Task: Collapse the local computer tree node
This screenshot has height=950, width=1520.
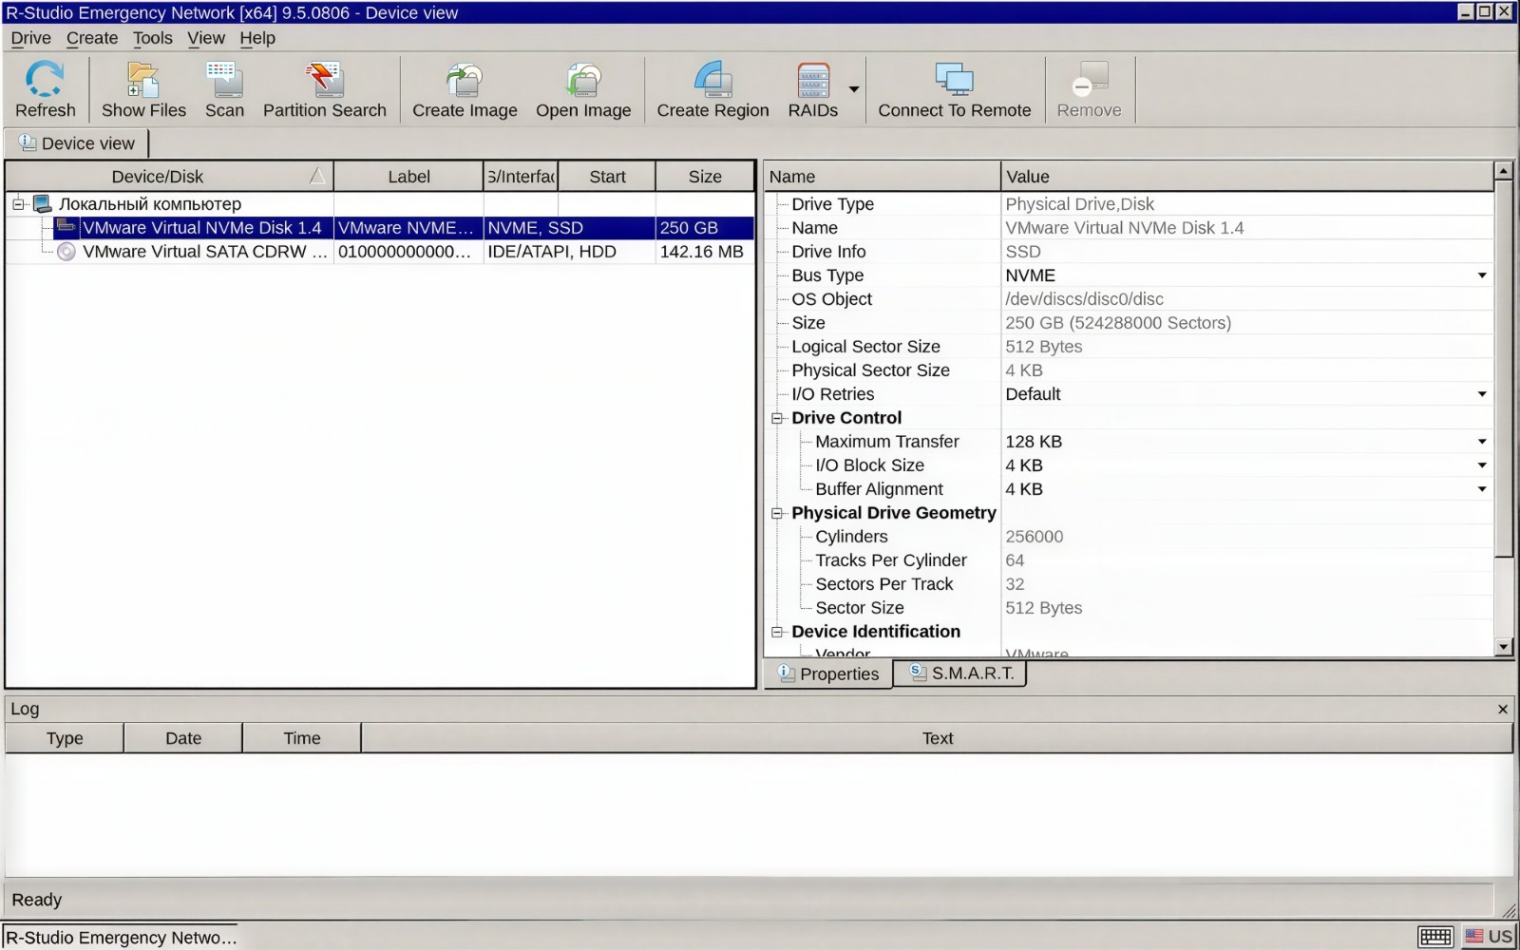Action: tap(18, 204)
